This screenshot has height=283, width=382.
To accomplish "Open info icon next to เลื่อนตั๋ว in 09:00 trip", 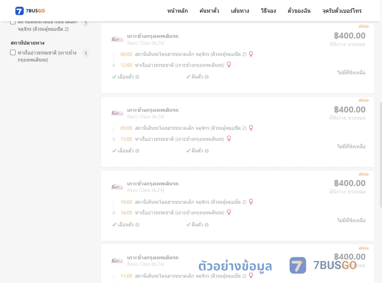I will 137,151.
